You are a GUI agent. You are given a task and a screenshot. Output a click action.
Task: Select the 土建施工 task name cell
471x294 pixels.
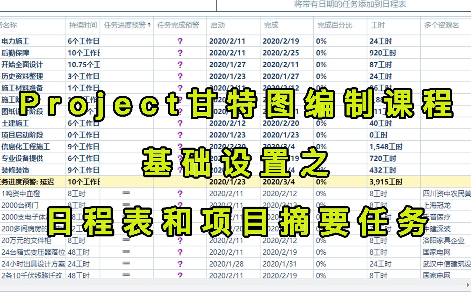(x=33, y=123)
